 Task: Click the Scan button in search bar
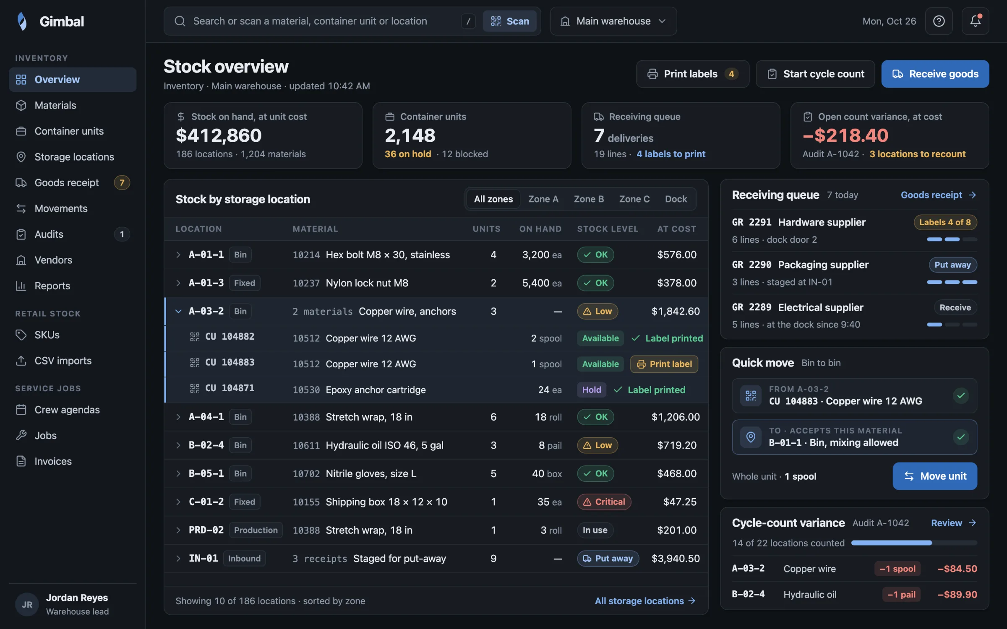(509, 21)
